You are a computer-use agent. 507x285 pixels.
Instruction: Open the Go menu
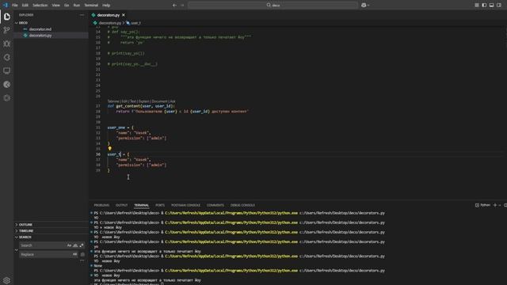(x=67, y=6)
